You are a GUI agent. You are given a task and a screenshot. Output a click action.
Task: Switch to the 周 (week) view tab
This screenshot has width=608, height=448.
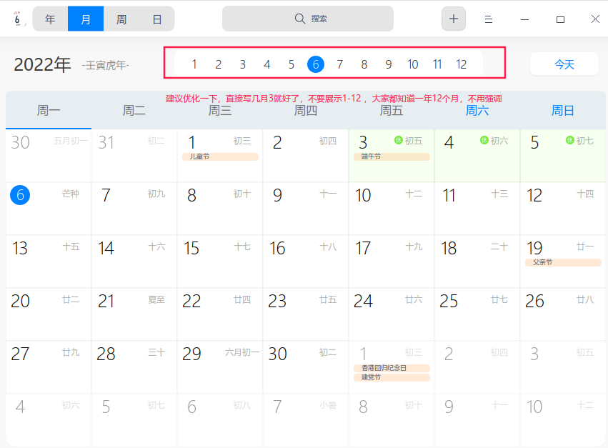tap(121, 19)
